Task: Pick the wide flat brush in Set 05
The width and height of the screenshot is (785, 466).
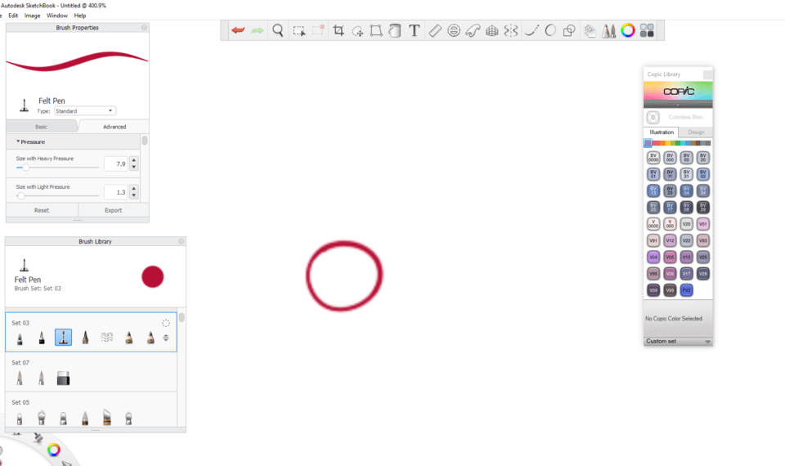Action: tap(106, 417)
